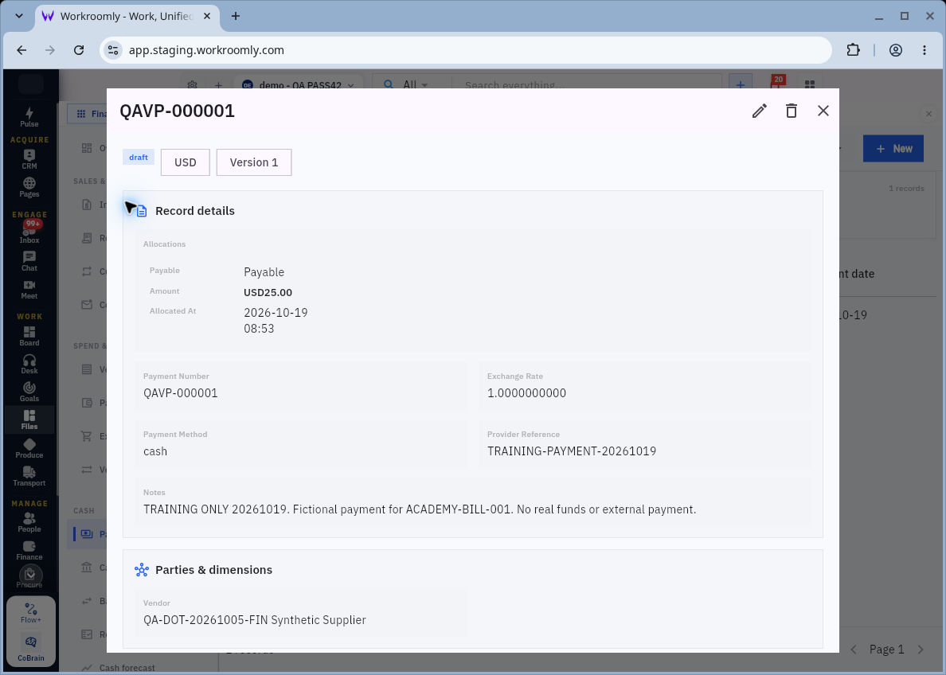Screen dimensions: 946x675
Task: Click the site info icon in address bar
Action: point(113,50)
